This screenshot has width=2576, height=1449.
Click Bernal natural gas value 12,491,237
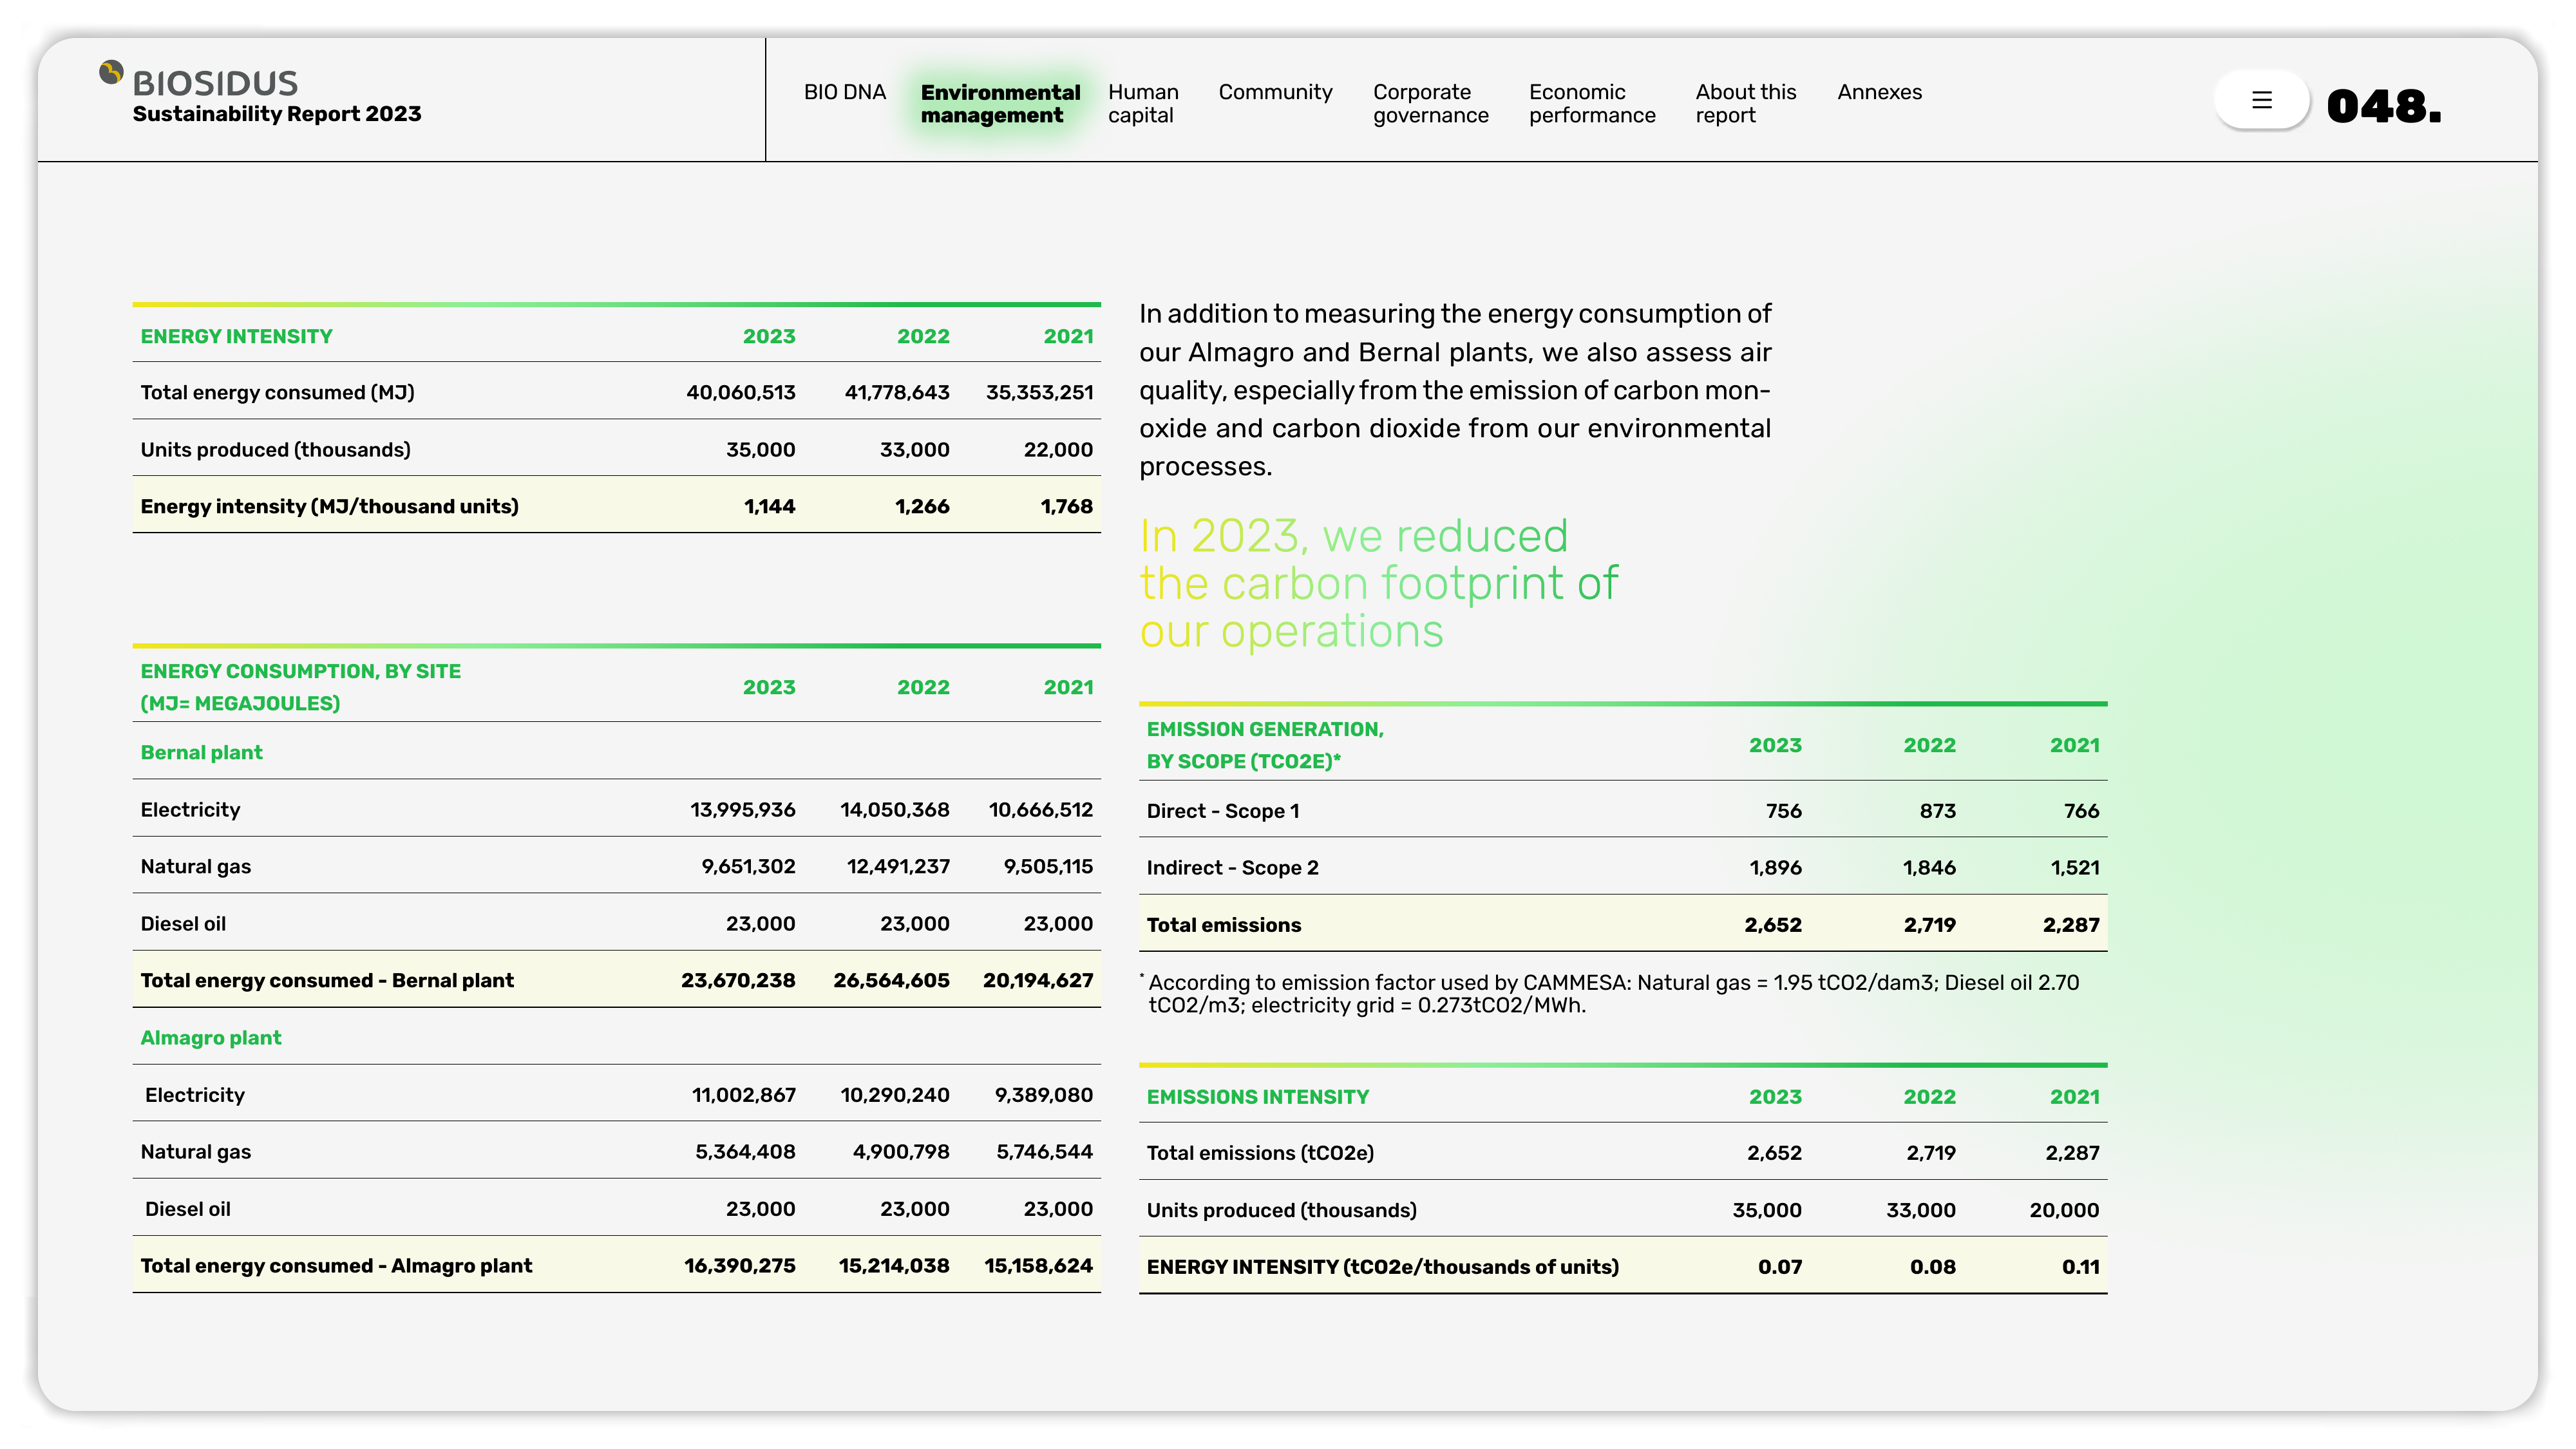(x=898, y=867)
